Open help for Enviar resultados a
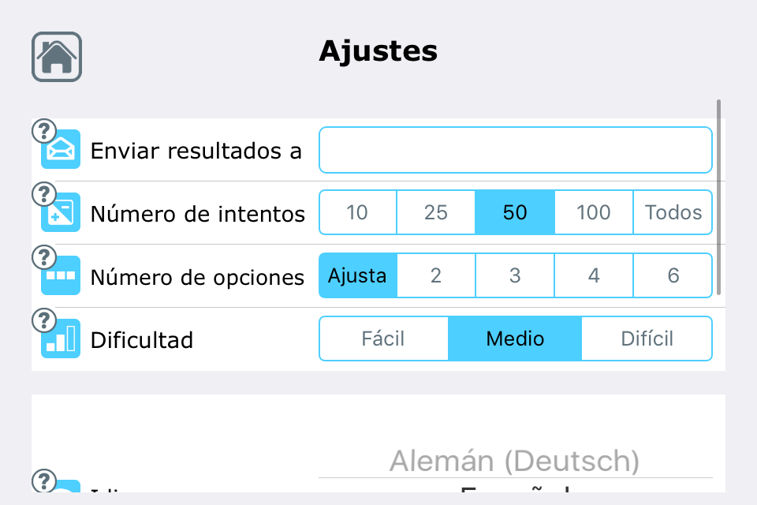The height and width of the screenshot is (505, 757). [44, 130]
